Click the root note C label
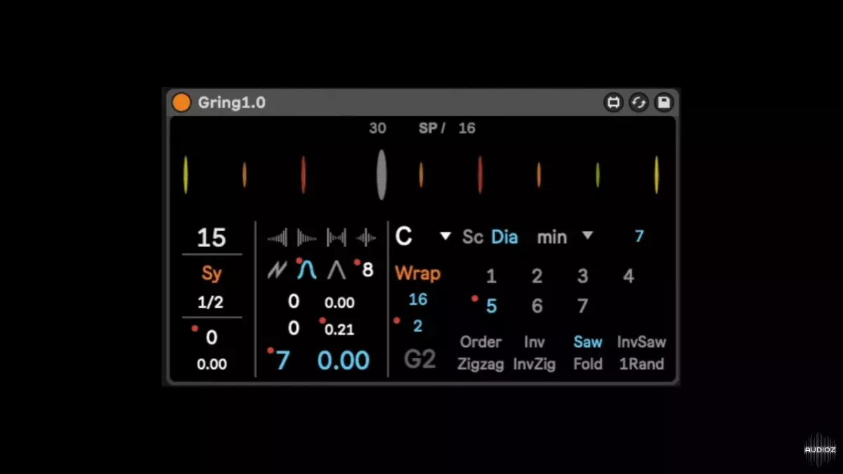 click(404, 237)
